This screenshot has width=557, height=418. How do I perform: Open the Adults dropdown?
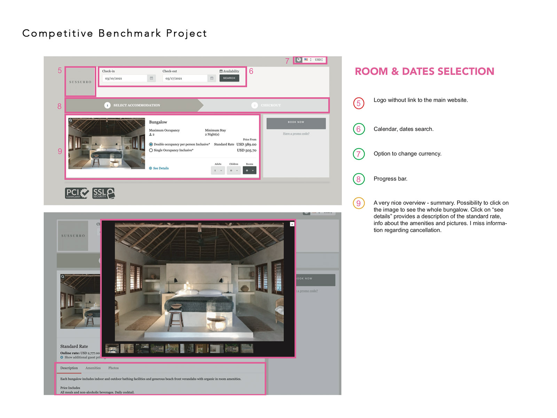[x=217, y=170]
